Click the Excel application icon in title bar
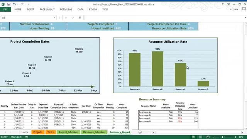The image size is (247, 139). pyautogui.click(x=3, y=4)
